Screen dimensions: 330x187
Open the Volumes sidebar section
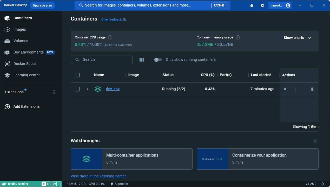coord(31,41)
